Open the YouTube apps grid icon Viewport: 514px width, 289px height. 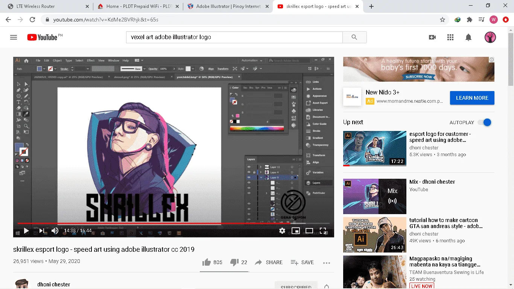(450, 37)
